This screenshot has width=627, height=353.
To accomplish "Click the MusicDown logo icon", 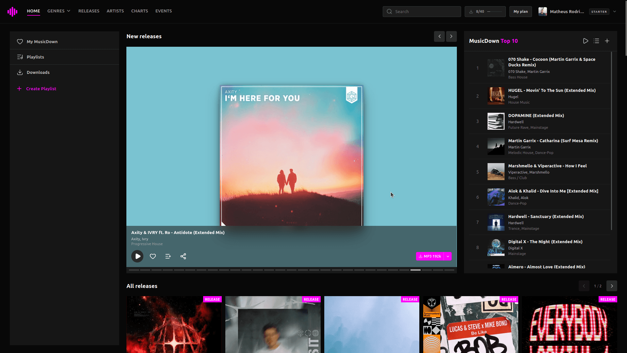I will coord(12,11).
